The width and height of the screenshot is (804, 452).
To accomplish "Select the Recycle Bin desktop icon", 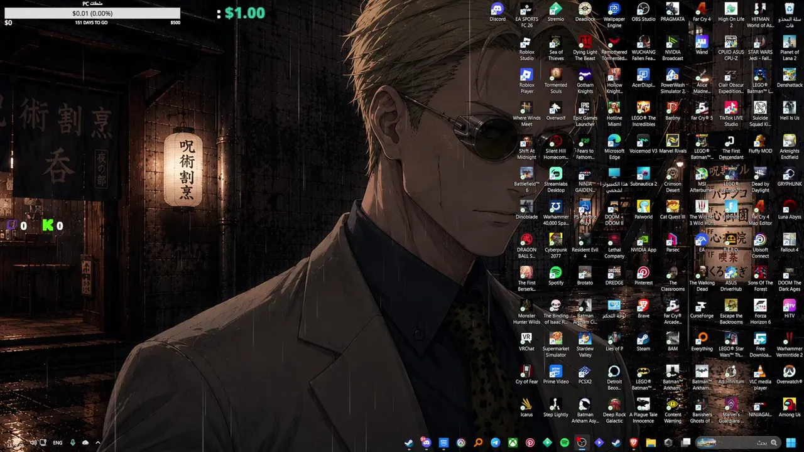I will coord(790,15).
